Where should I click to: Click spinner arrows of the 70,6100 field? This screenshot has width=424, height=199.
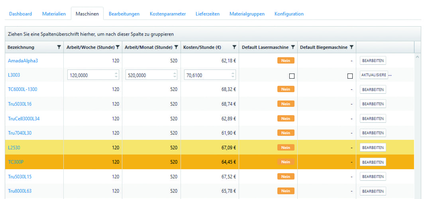click(x=232, y=75)
